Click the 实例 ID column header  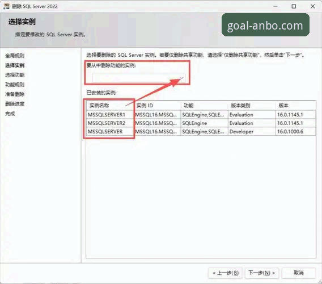coord(157,106)
